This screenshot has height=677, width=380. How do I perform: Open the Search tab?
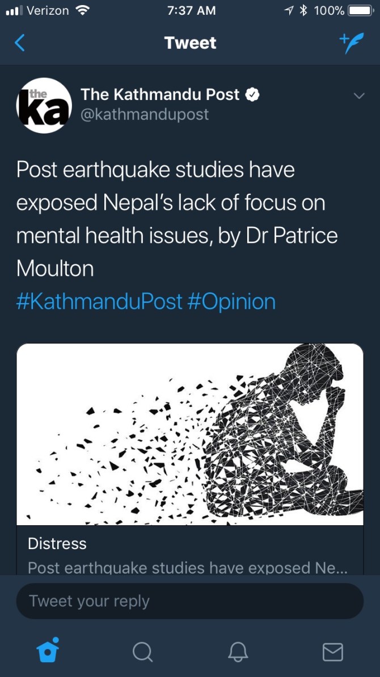coord(142,651)
